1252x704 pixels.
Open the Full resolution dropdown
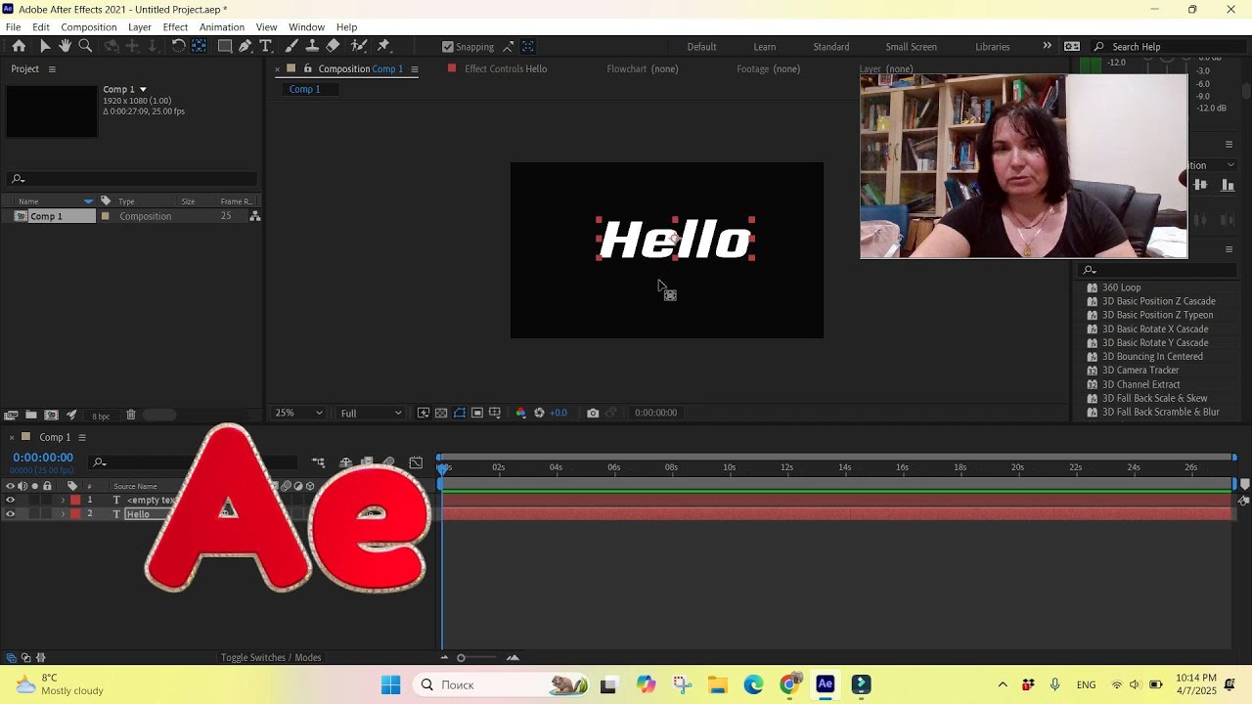371,413
